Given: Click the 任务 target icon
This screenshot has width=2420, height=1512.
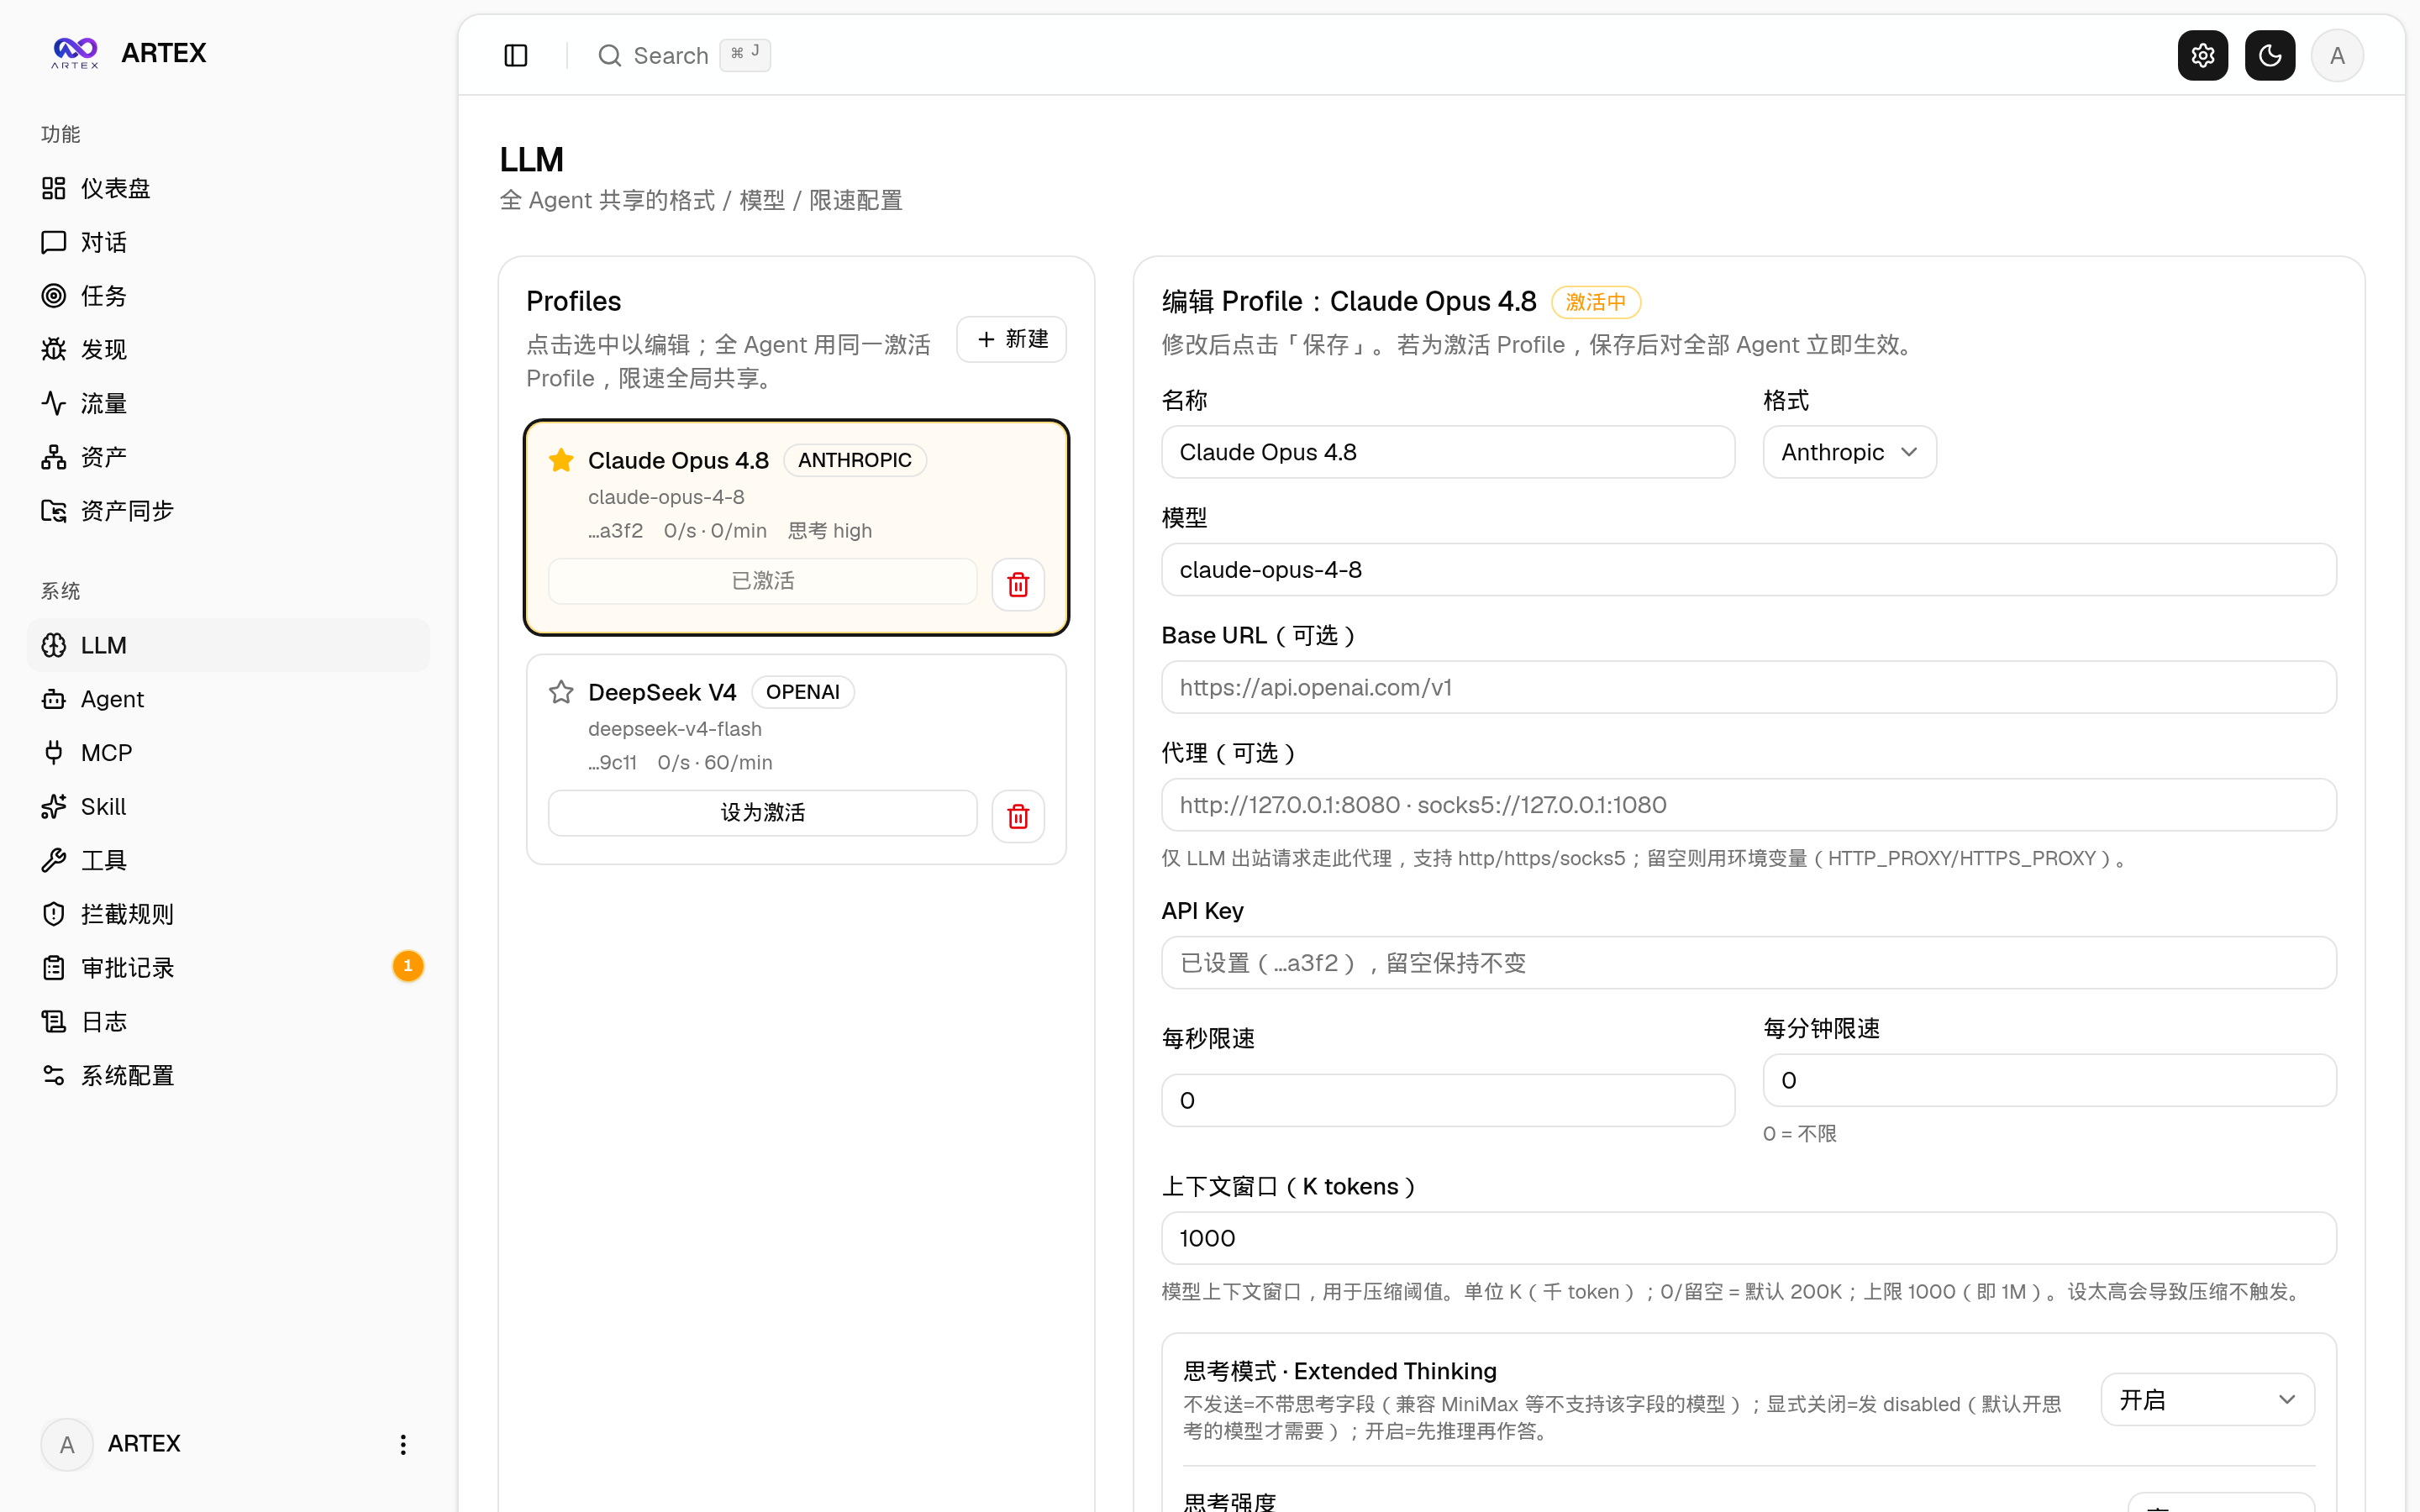Looking at the screenshot, I should pyautogui.click(x=54, y=296).
